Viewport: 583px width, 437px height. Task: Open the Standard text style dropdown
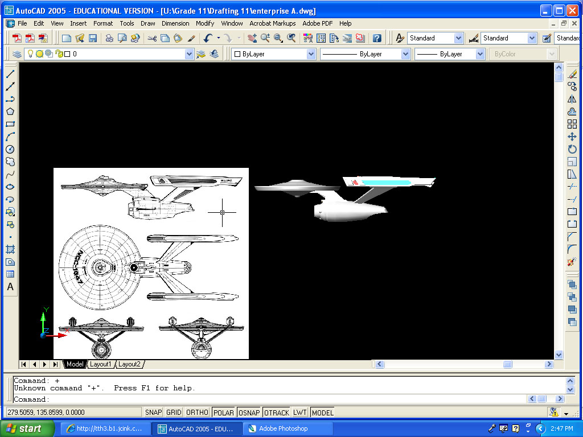click(x=458, y=38)
